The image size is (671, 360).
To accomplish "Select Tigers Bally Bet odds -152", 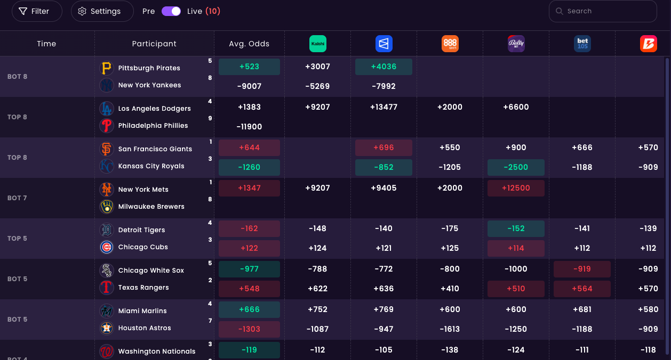I will (x=516, y=228).
